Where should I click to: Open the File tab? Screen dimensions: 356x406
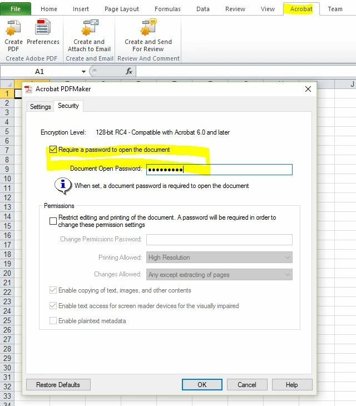tap(16, 9)
